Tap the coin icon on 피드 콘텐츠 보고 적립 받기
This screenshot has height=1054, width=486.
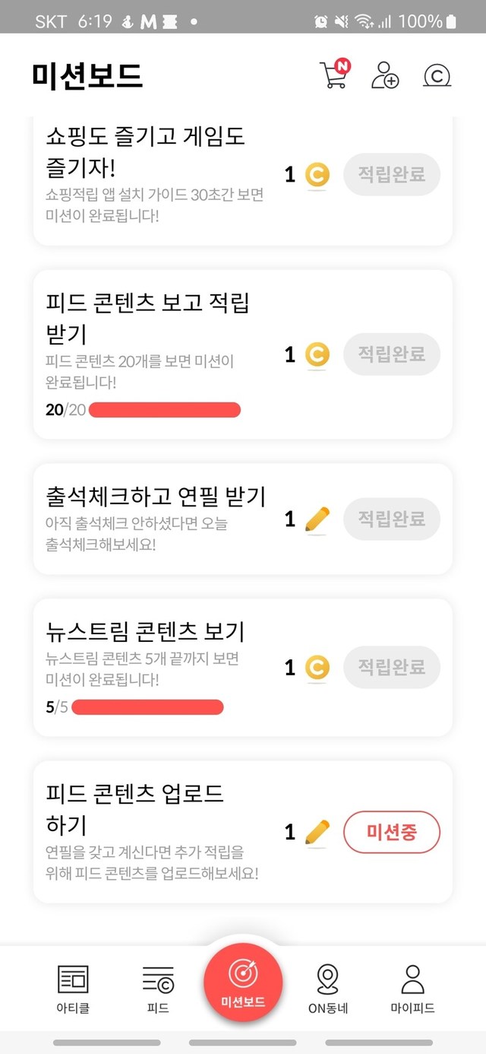click(317, 354)
